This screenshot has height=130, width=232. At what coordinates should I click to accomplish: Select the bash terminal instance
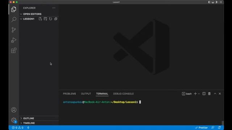[x=187, y=94]
